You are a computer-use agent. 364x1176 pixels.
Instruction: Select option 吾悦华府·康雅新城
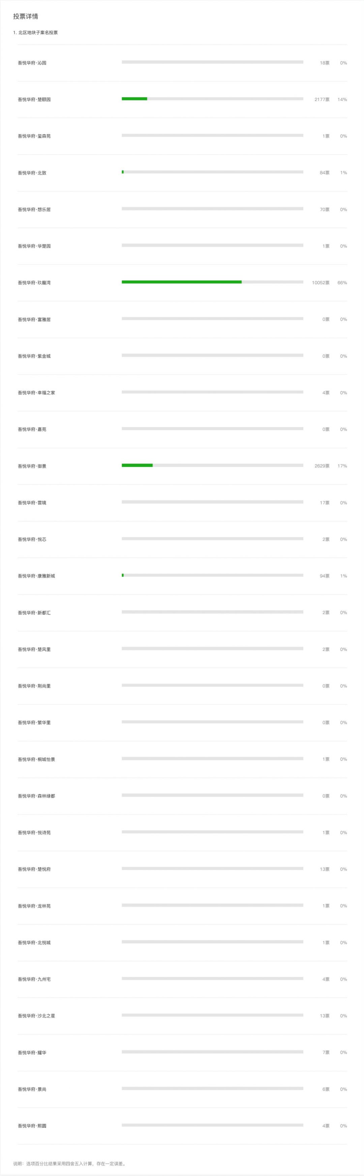[x=36, y=576]
